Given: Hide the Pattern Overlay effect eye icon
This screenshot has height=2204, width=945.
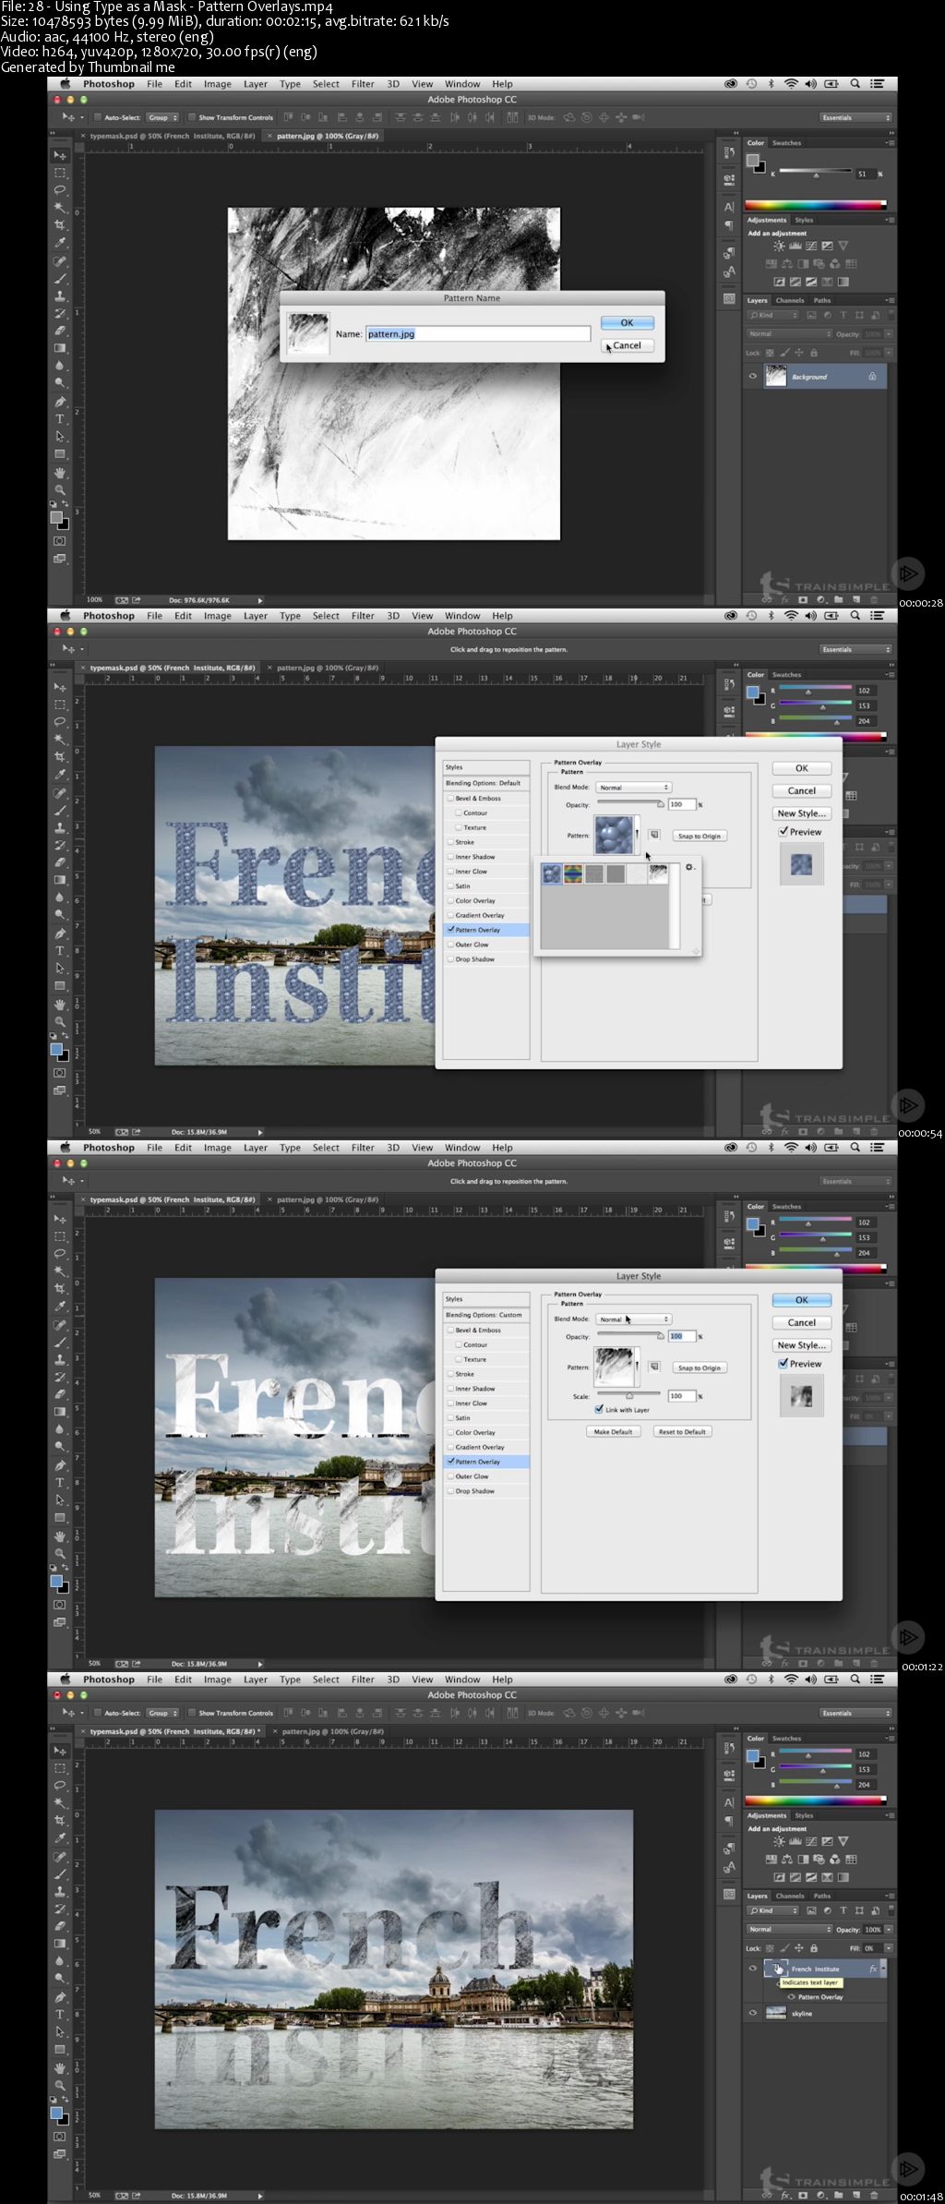Looking at the screenshot, I should pyautogui.click(x=792, y=1997).
